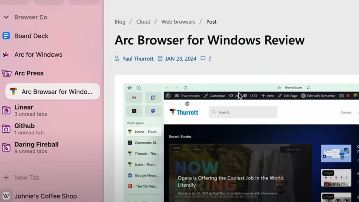This screenshot has width=359, height=202.
Task: Open the Arc Press folder icon
Action: tap(6, 73)
